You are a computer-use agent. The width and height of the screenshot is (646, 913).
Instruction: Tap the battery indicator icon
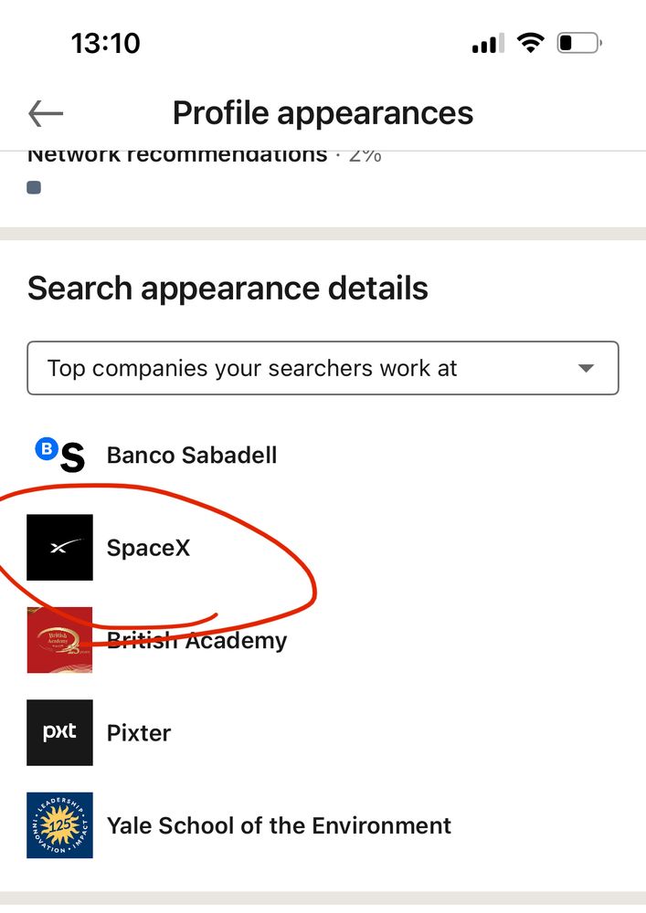[x=577, y=42]
